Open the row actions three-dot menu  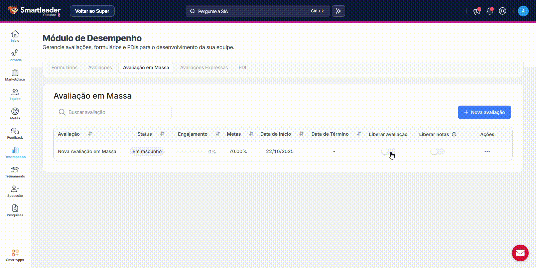click(487, 151)
